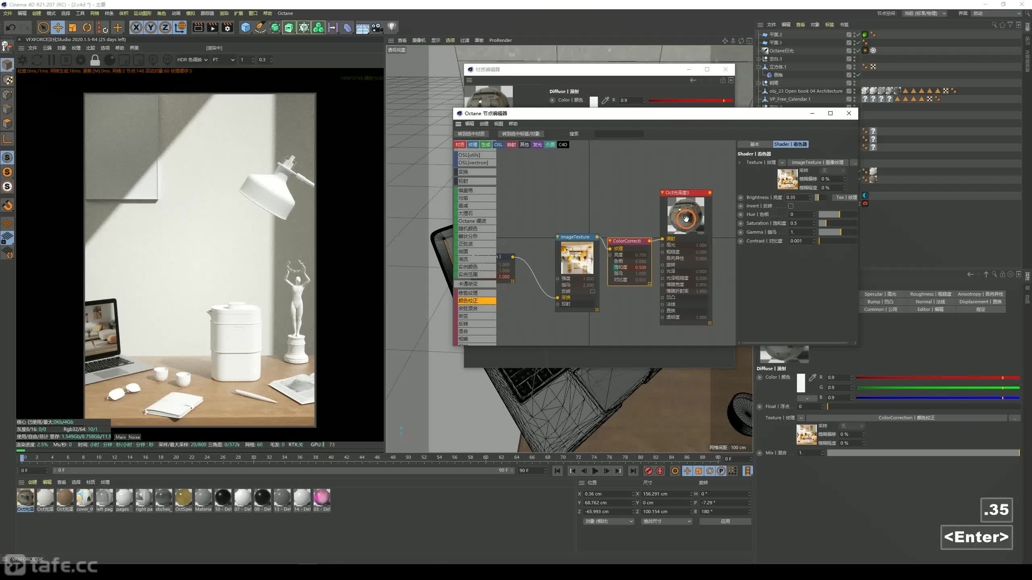Screen dimensions: 1032x580
Task: Click 转到选中材质 button
Action: click(471, 134)
